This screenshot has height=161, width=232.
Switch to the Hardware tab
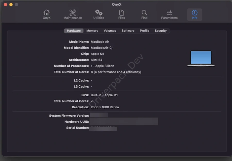point(74,31)
